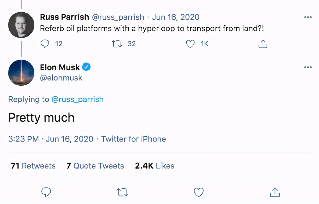This screenshot has height=204, width=319.
Task: Open the @elonmusk profile handle
Action: click(61, 78)
